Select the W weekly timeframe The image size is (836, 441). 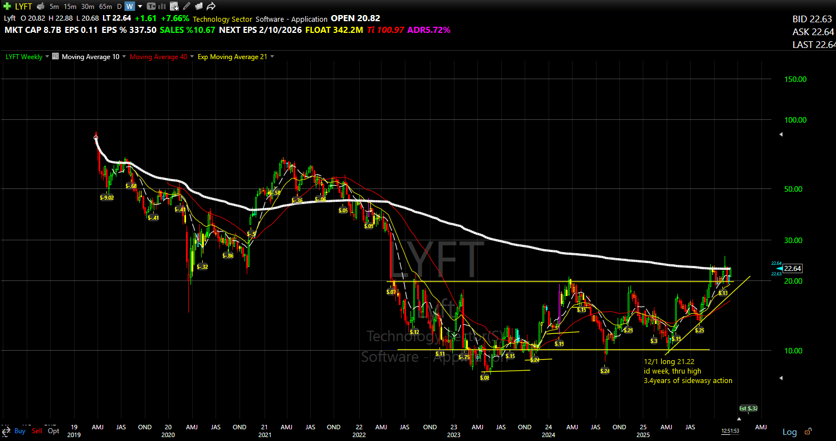point(129,7)
